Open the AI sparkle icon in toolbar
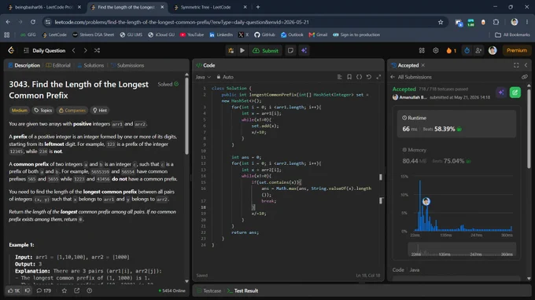The width and height of the screenshot is (535, 300). coord(304,50)
